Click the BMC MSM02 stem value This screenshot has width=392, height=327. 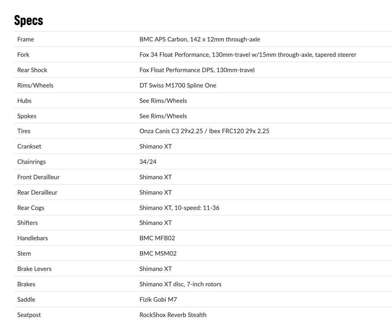[x=158, y=253]
